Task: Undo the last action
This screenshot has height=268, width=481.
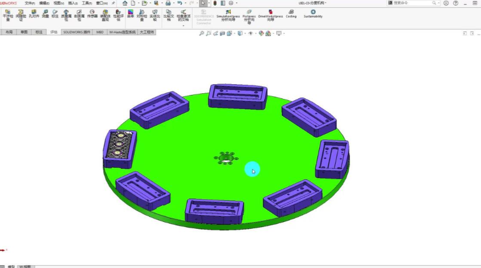Action: tap(180, 3)
